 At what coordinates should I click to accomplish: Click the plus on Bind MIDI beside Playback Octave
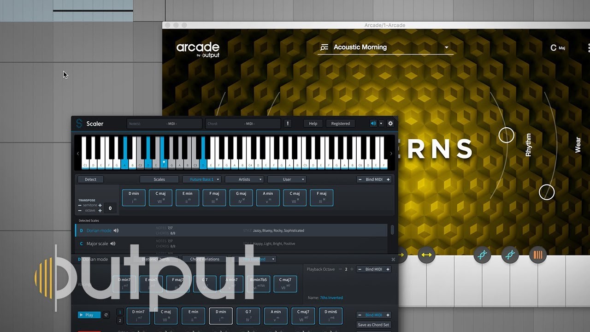(x=388, y=269)
